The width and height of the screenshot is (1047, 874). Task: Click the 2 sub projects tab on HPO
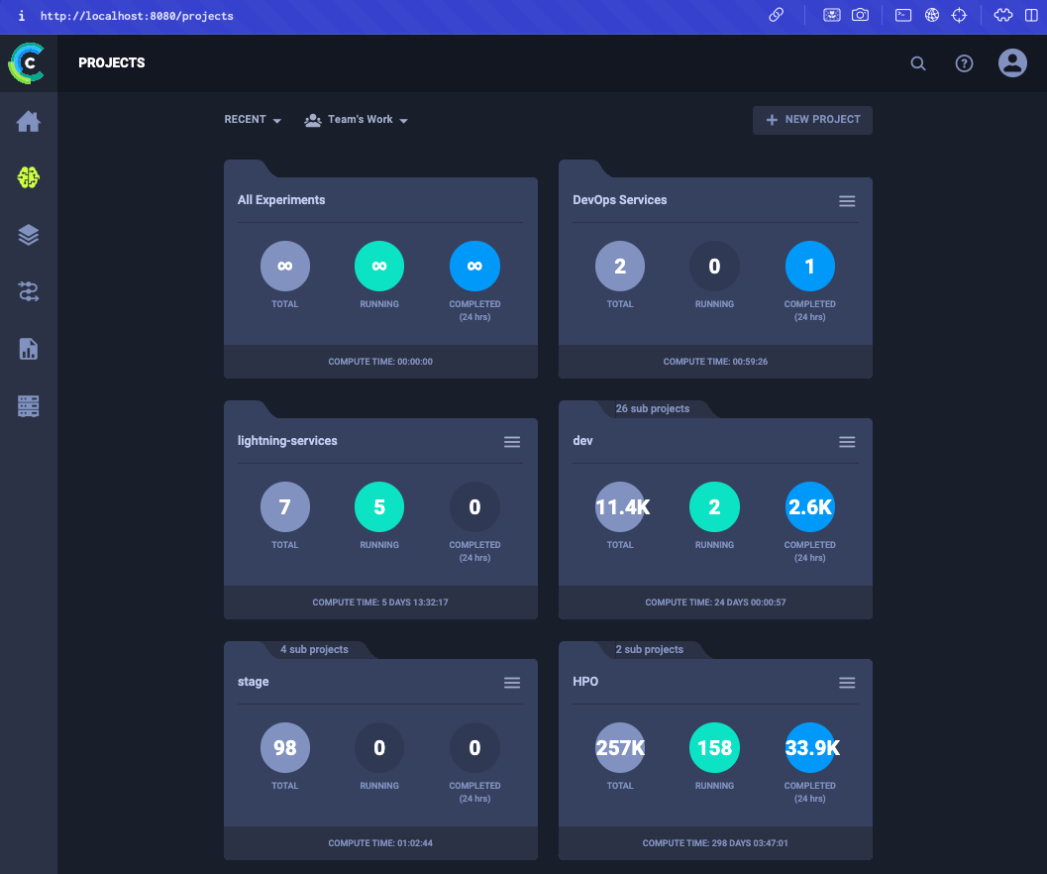point(650,649)
